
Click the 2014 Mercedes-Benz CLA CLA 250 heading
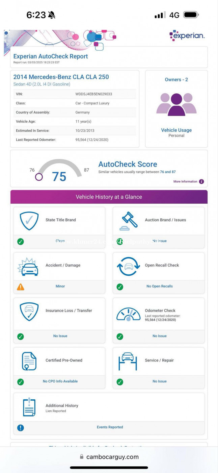61,77
